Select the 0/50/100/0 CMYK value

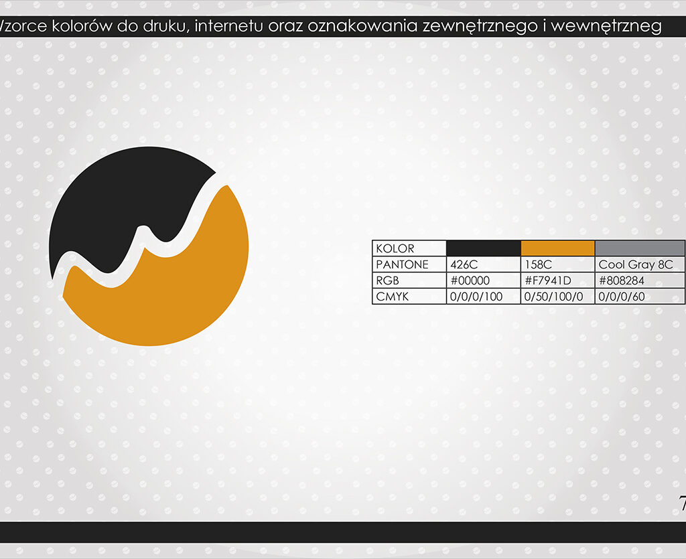(557, 297)
